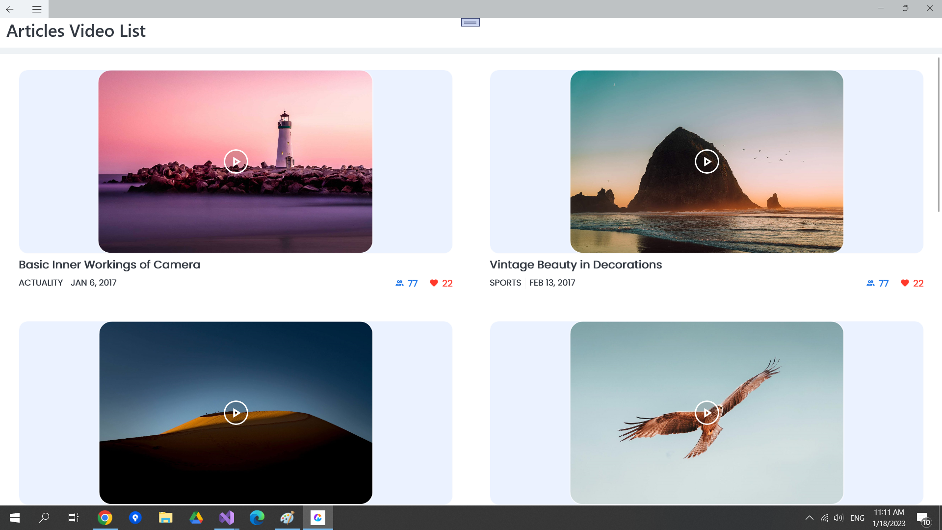The height and width of the screenshot is (530, 942).
Task: Click the FEB 13, 2017 date
Action: pos(552,283)
